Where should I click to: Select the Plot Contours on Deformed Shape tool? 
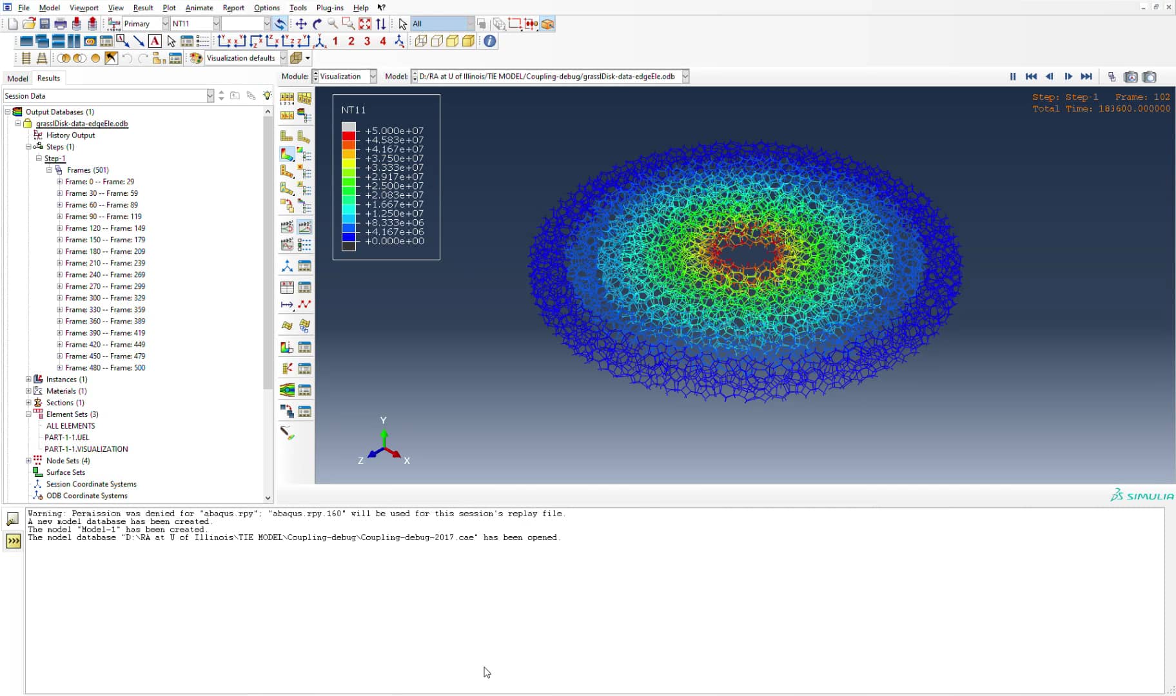point(287,153)
